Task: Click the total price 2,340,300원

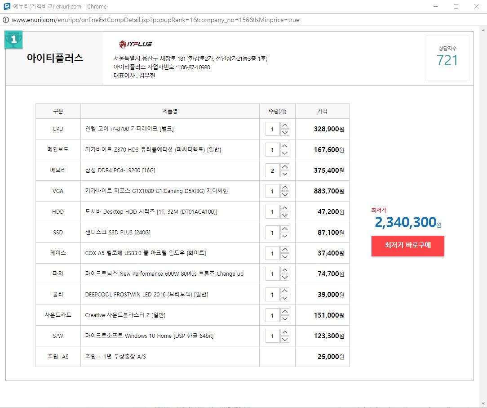Action: pyautogui.click(x=408, y=222)
